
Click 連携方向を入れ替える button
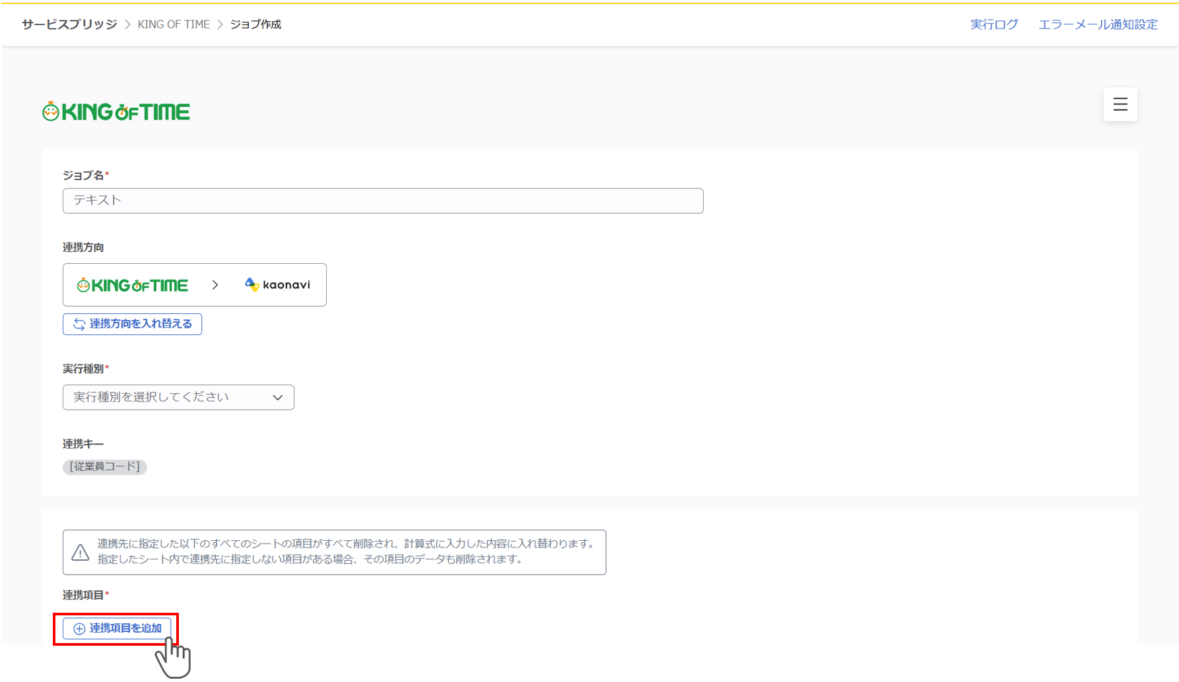click(132, 324)
